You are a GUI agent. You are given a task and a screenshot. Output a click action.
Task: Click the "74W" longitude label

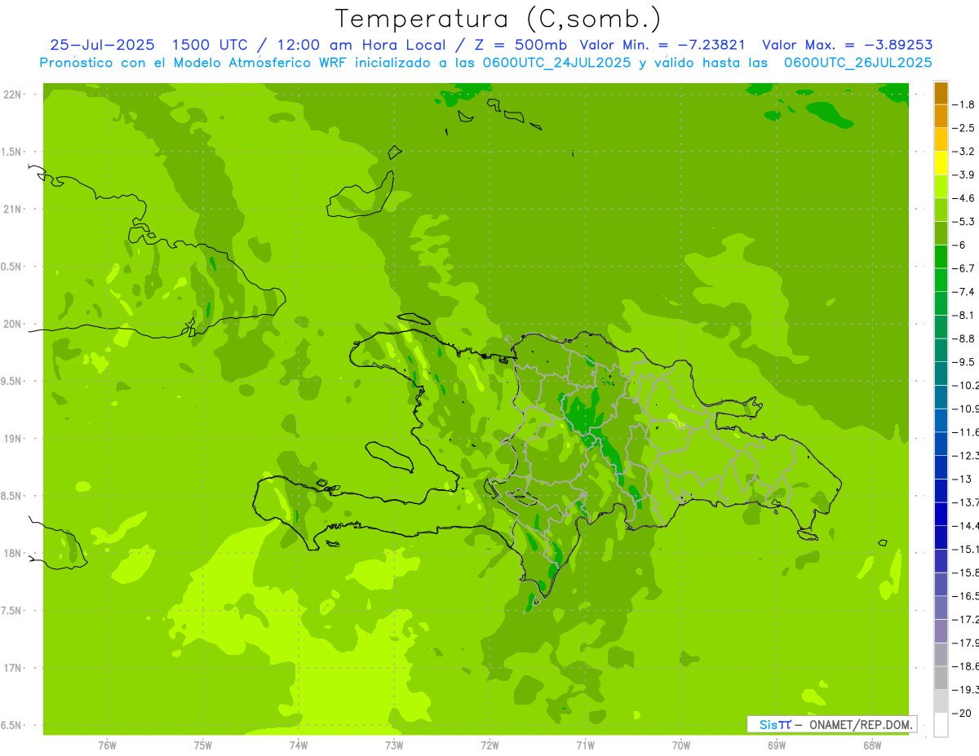click(299, 745)
